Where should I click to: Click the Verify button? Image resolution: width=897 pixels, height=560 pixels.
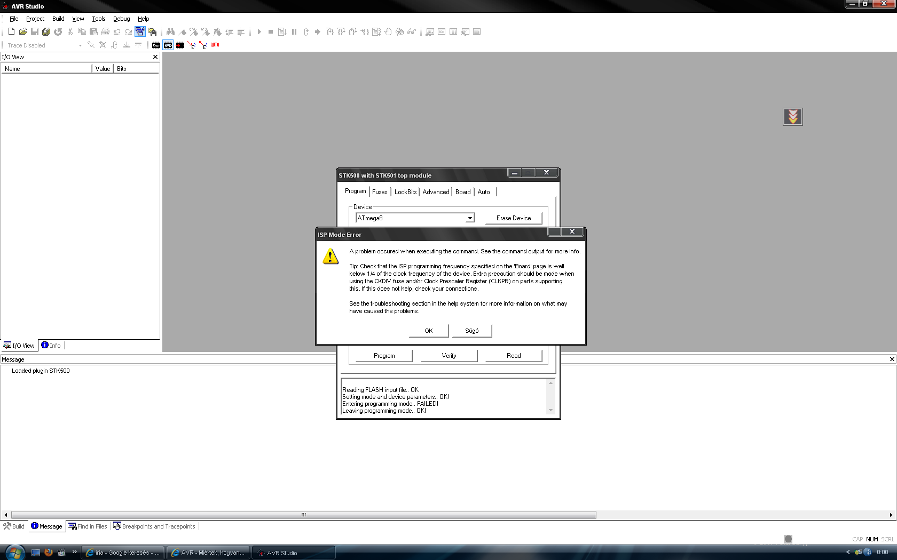(x=449, y=356)
